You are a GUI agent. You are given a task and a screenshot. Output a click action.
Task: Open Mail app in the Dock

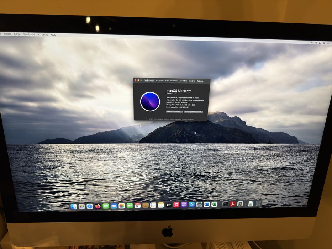click(114, 206)
